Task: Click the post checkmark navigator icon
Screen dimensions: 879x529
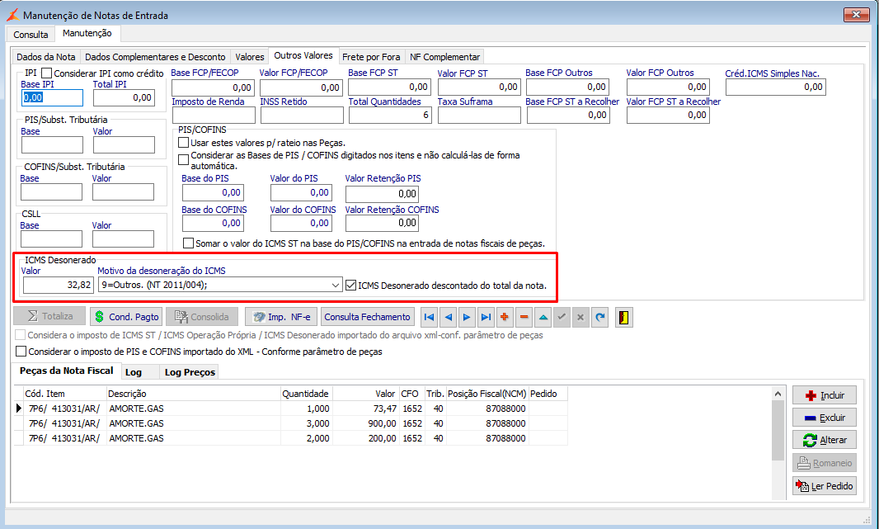Action: tap(562, 317)
